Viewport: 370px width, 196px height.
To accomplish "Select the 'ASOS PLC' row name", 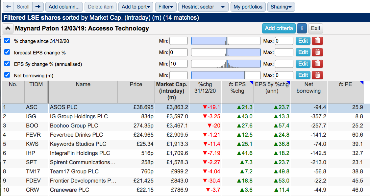I will [63, 107].
